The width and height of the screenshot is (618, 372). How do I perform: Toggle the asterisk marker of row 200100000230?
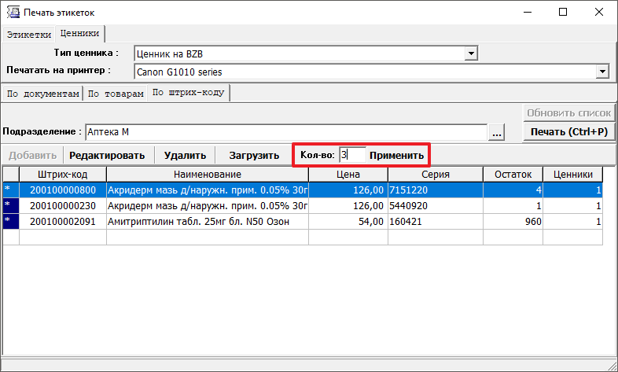[9, 206]
